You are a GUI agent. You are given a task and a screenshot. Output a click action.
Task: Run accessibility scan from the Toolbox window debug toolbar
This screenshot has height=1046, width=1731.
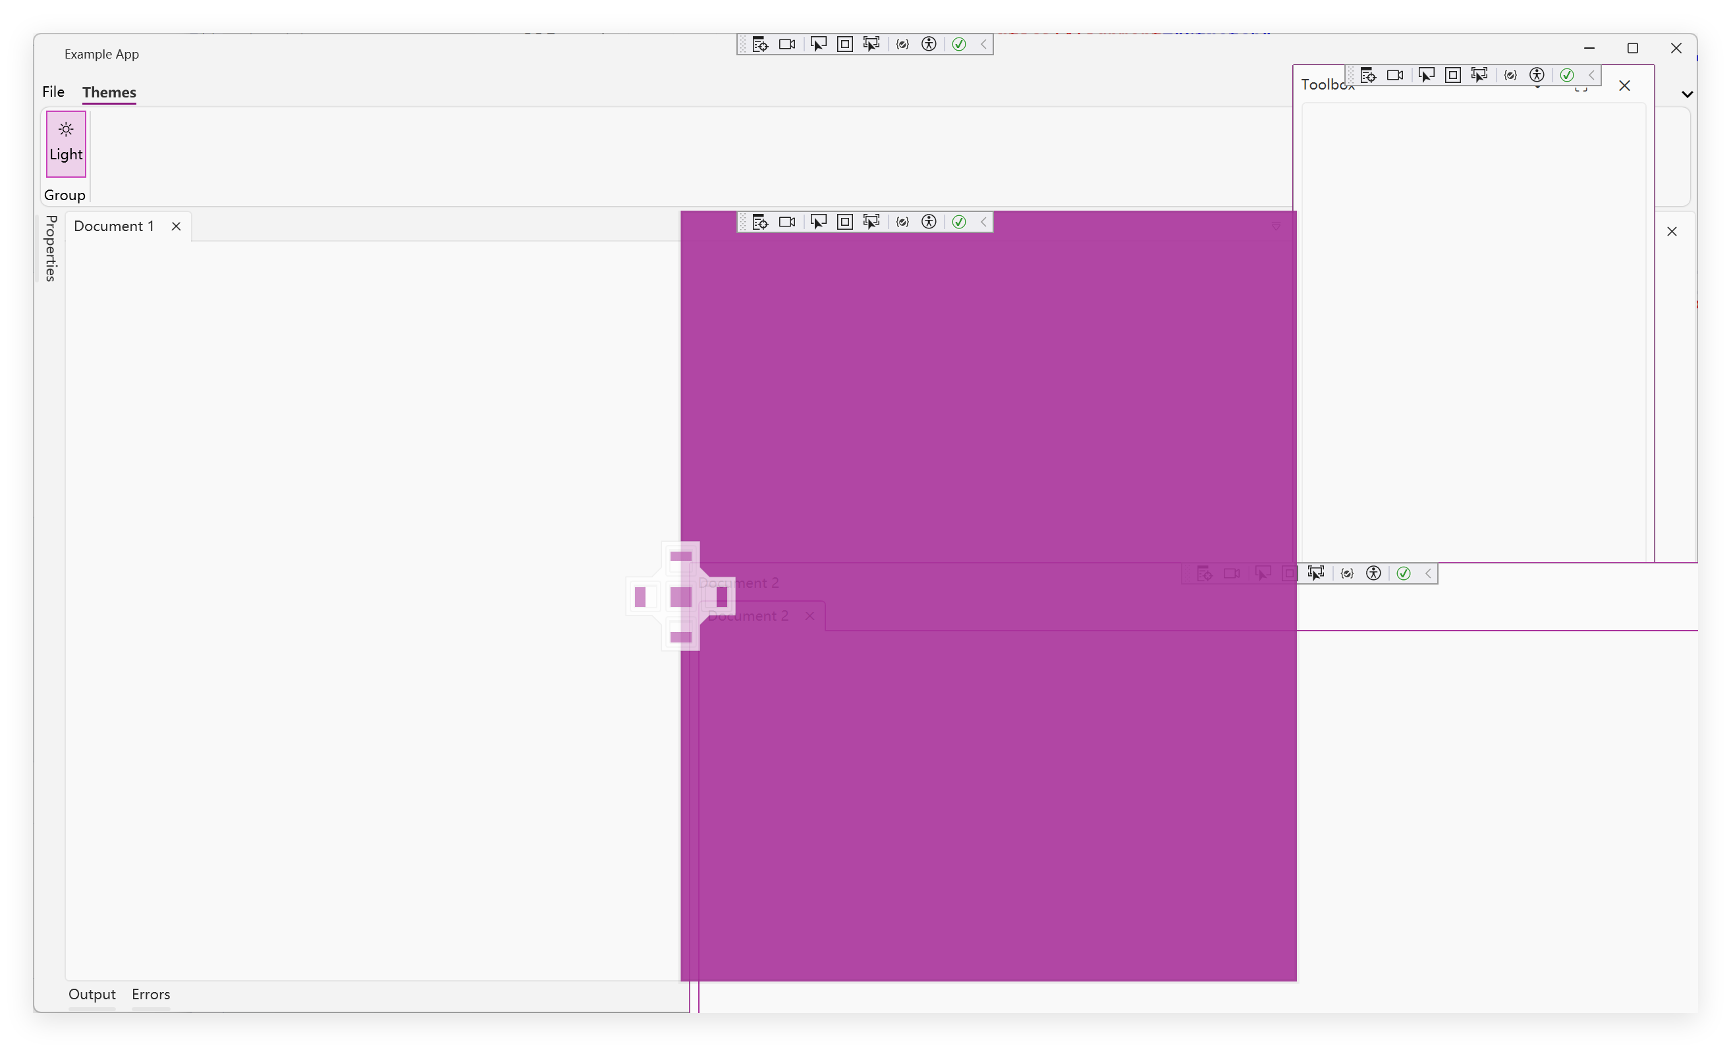point(1537,75)
